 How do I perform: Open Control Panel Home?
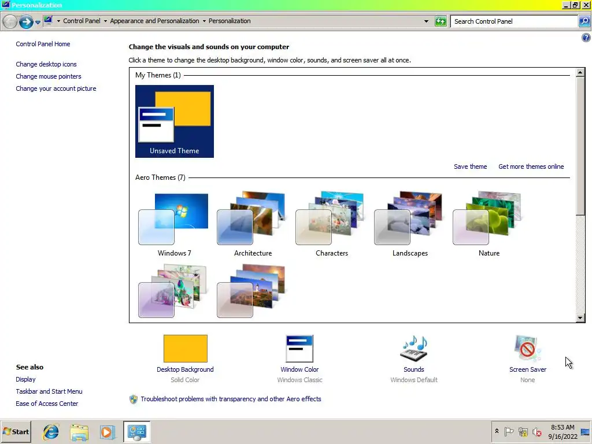pyautogui.click(x=43, y=44)
